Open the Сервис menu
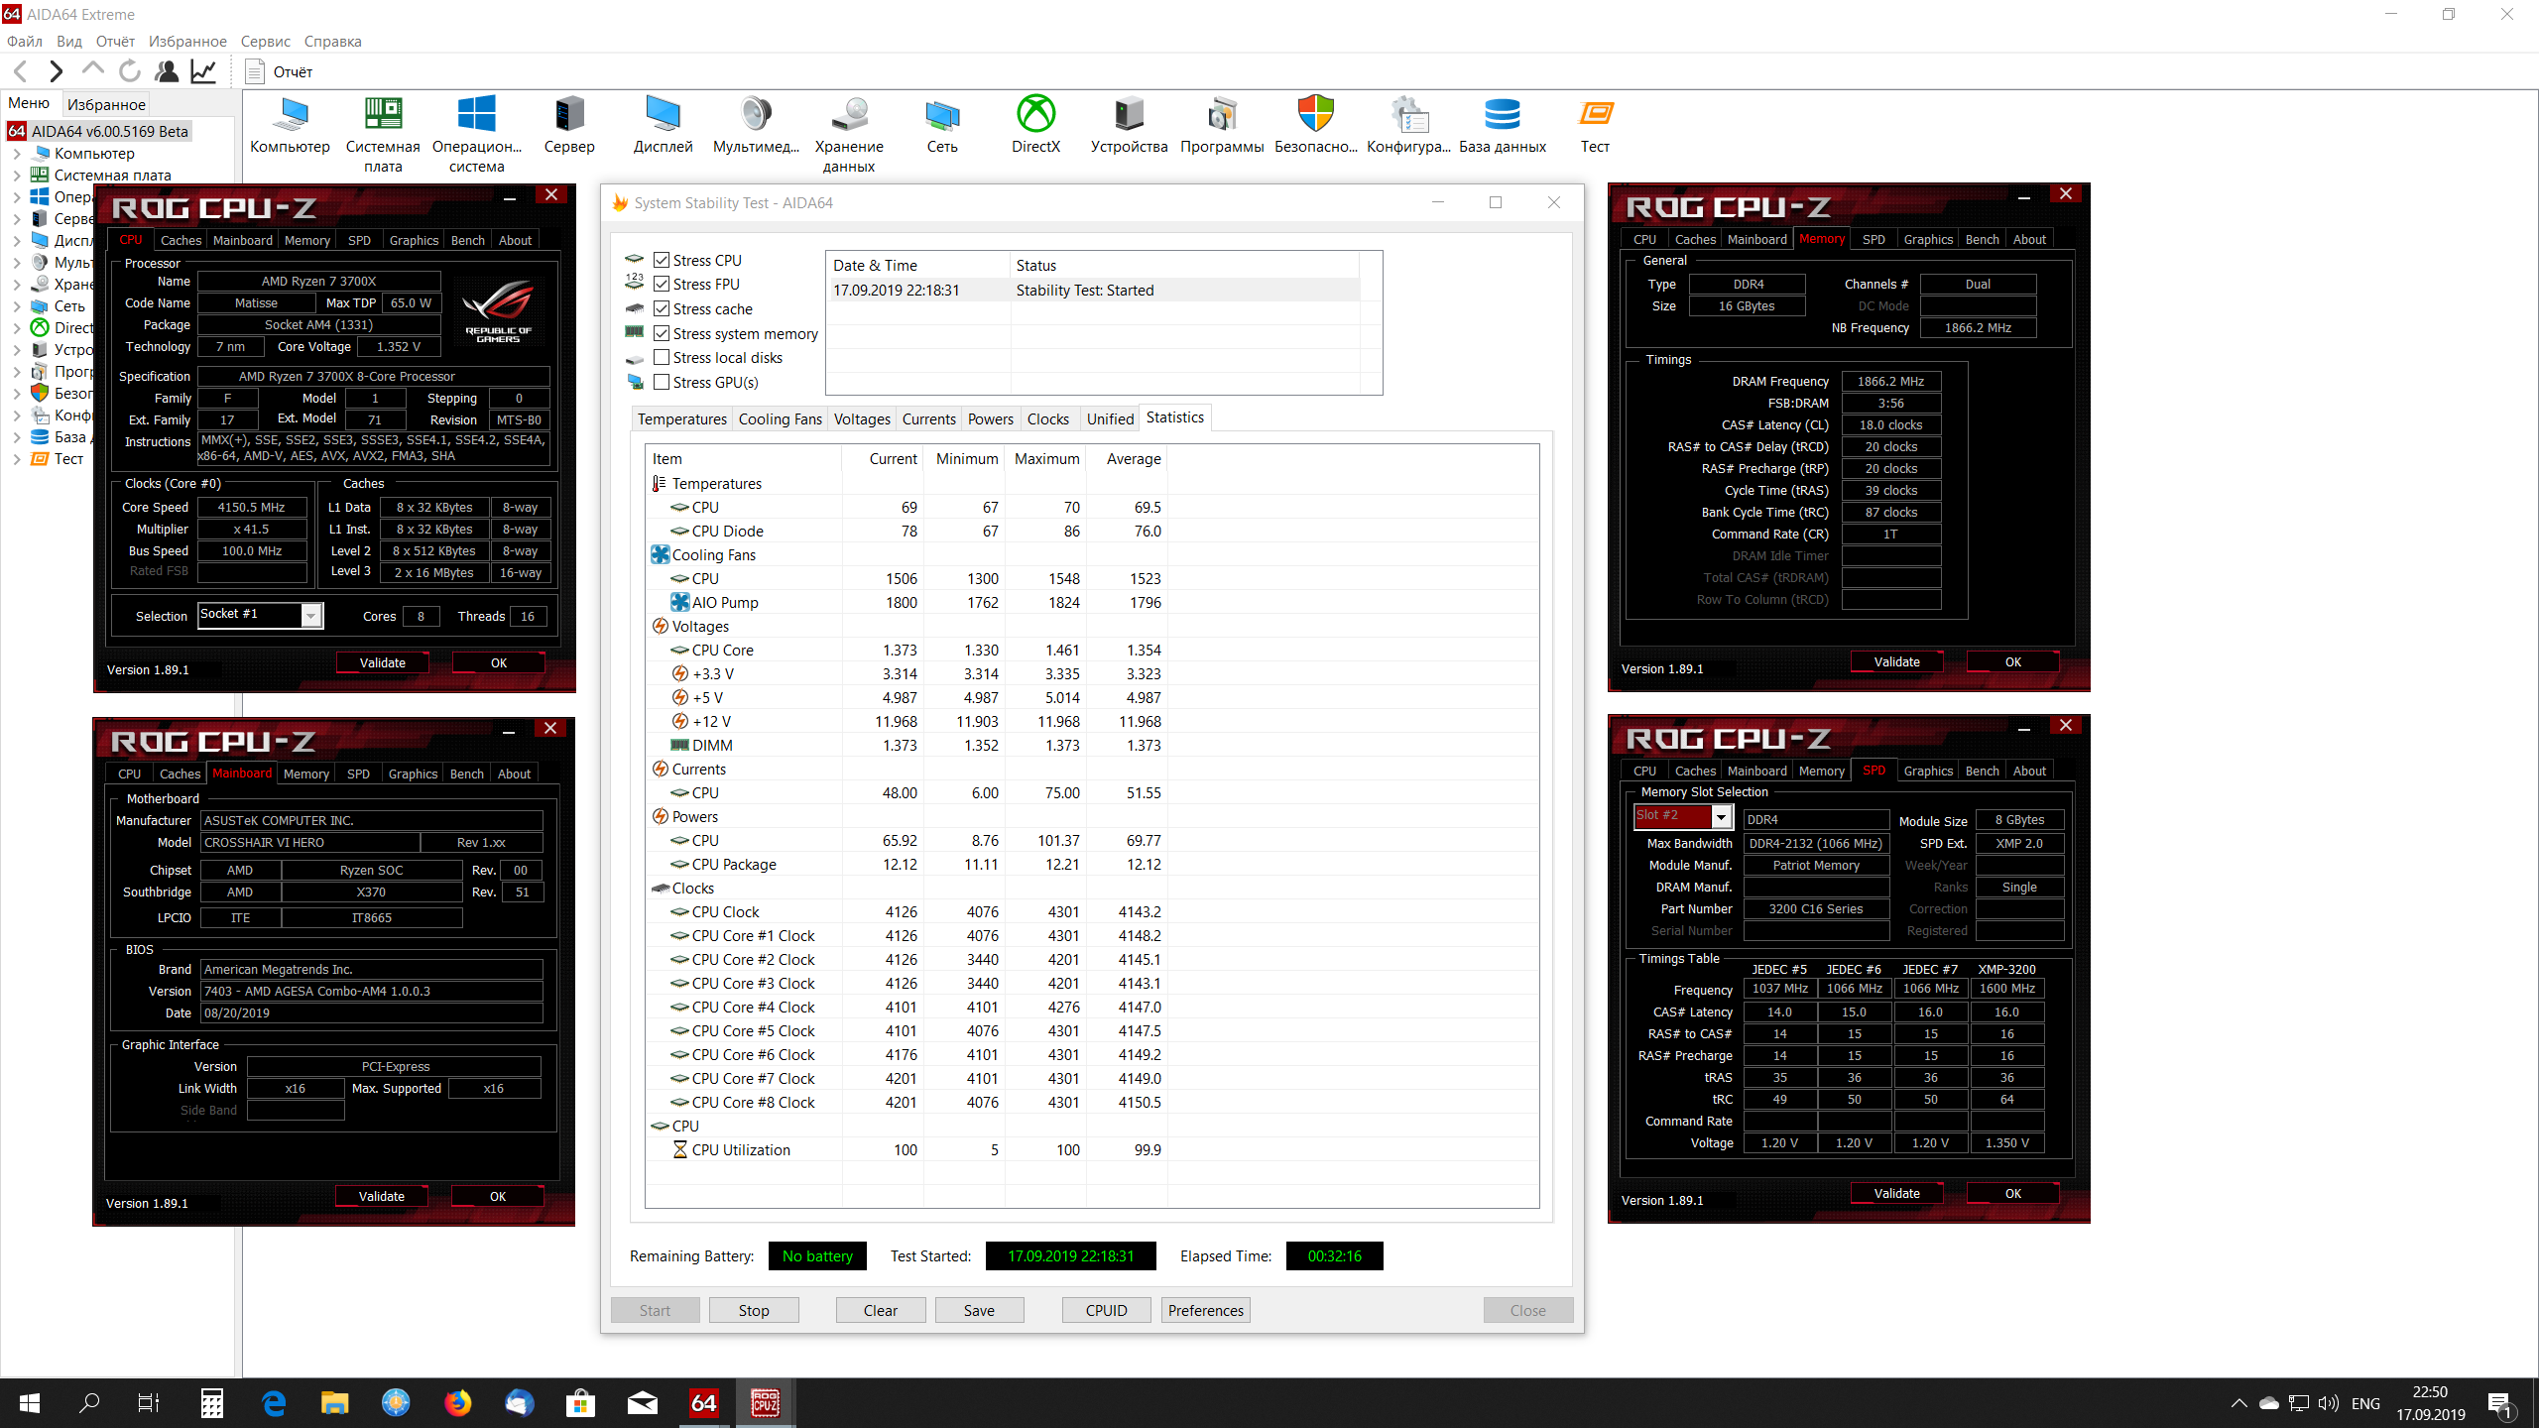 265,42
